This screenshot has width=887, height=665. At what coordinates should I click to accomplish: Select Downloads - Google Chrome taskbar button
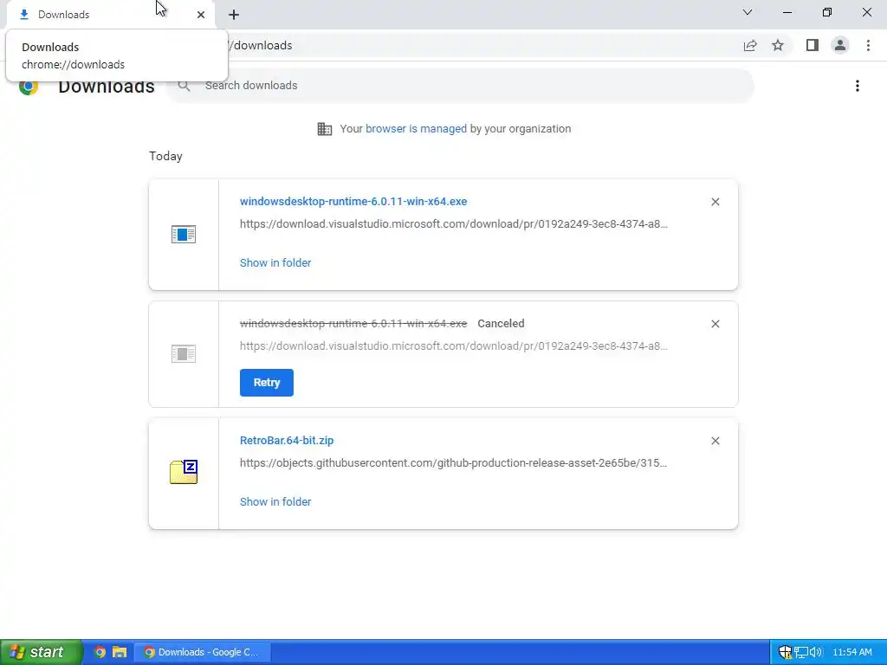(203, 652)
